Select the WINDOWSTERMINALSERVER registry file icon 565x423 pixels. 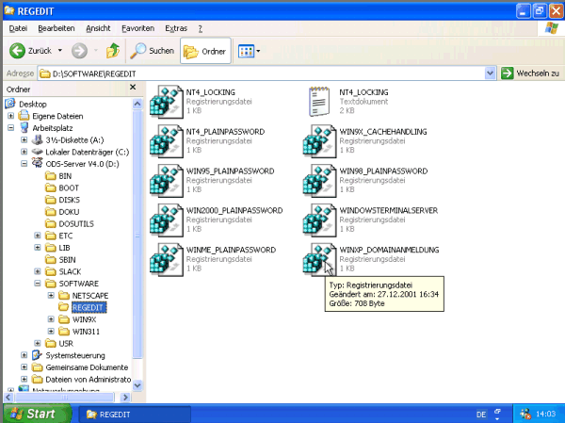[319, 220]
